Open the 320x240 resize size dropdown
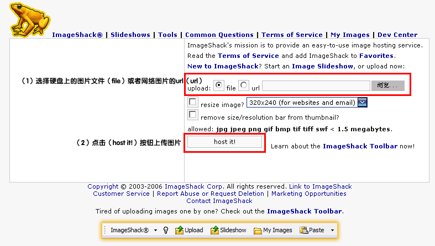Viewport: 435px width, 246px height. 307,103
